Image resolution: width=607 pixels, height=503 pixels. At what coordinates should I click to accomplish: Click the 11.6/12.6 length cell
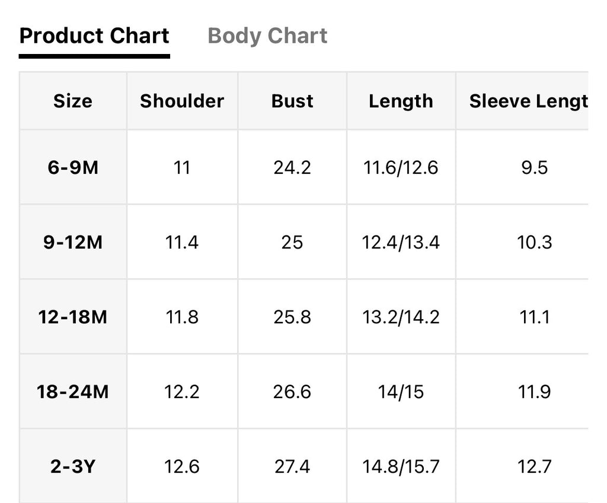coord(401,167)
